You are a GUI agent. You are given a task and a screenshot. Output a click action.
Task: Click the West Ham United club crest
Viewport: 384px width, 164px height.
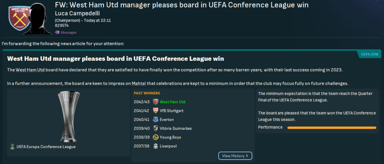(x=18, y=18)
